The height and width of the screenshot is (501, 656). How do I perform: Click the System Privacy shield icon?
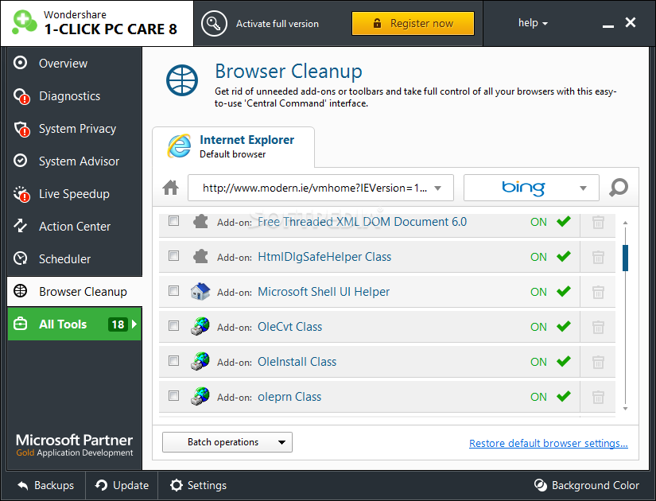click(x=21, y=129)
